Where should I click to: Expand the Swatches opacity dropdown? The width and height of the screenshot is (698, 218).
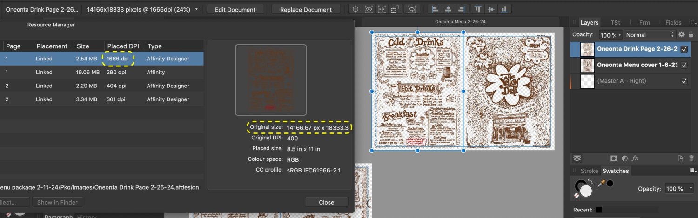point(691,189)
